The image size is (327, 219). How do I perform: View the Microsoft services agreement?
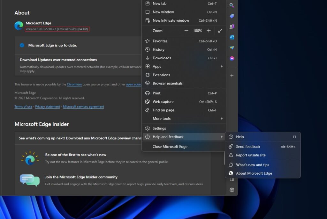(x=83, y=106)
